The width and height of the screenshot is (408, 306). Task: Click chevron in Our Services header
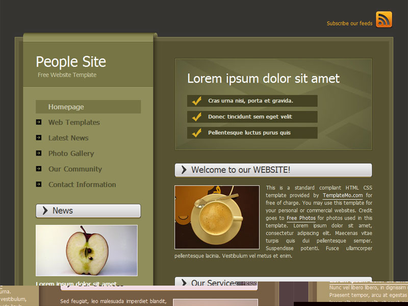pos(184,283)
